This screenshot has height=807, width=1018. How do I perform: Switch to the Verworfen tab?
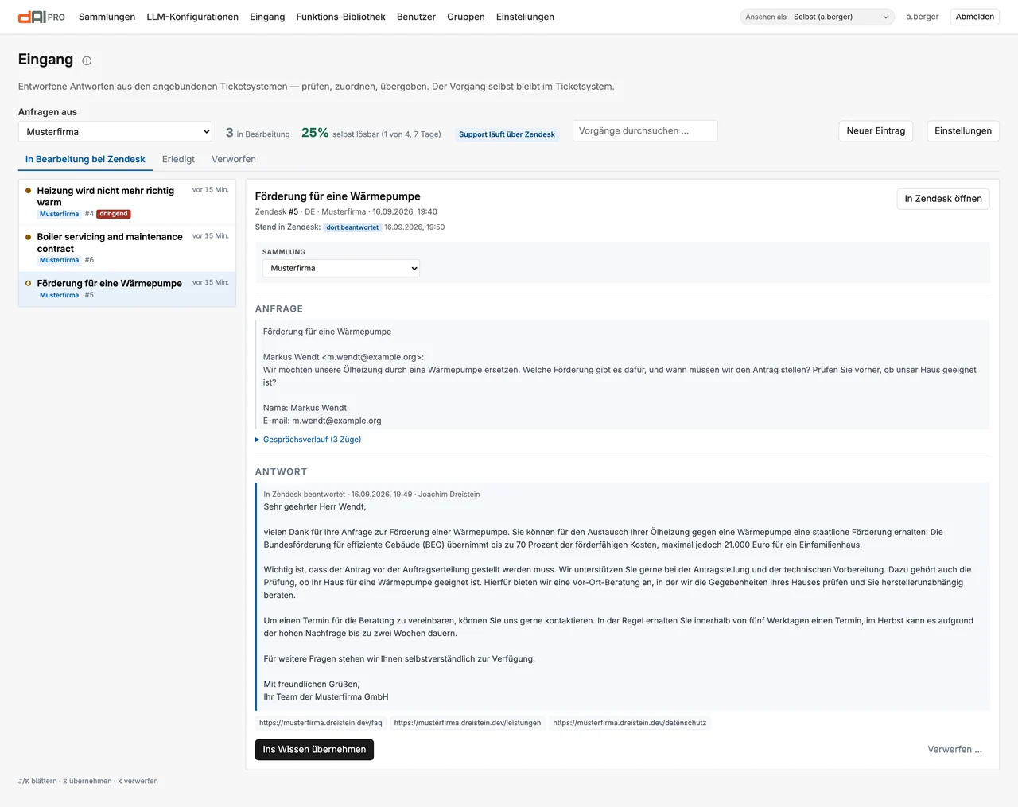234,159
